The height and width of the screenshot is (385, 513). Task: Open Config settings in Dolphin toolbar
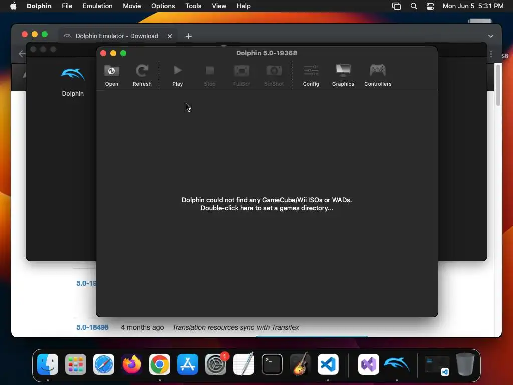click(x=311, y=75)
